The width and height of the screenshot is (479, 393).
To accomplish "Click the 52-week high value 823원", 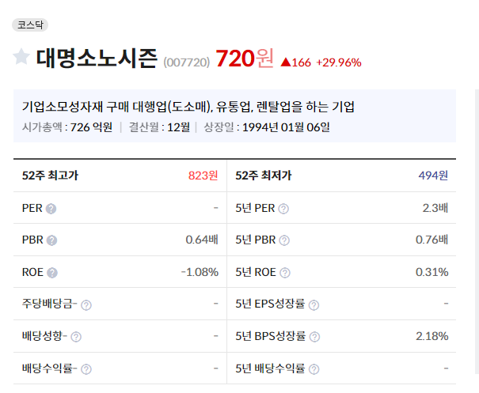I will [203, 176].
